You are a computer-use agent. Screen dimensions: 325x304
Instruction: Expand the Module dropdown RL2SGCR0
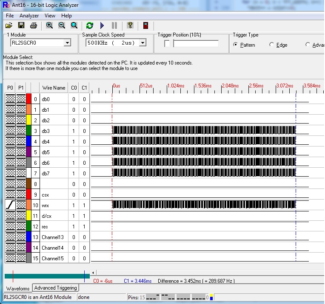point(67,43)
